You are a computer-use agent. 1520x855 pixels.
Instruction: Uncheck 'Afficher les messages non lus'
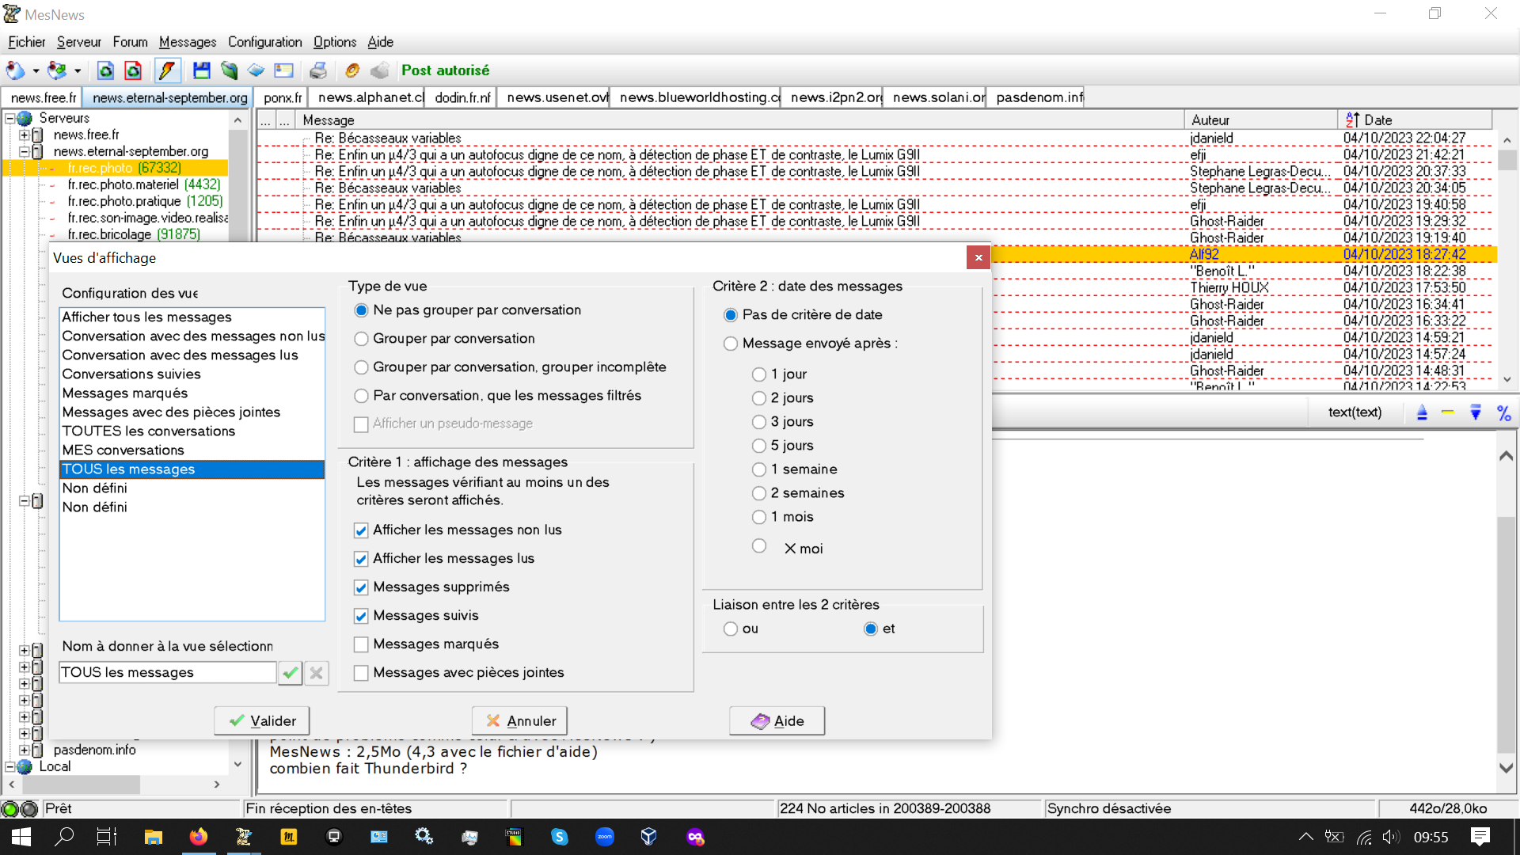point(361,530)
